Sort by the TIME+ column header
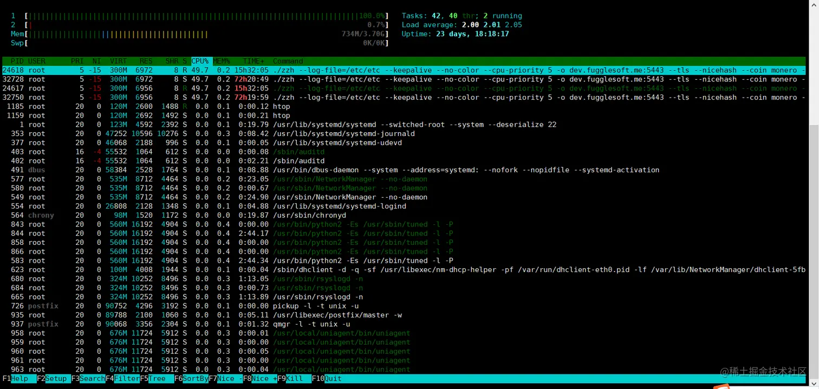The height and width of the screenshot is (389, 819). tap(254, 61)
